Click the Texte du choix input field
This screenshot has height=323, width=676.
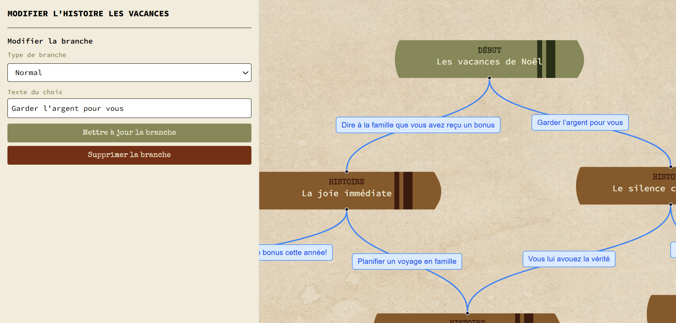point(129,108)
